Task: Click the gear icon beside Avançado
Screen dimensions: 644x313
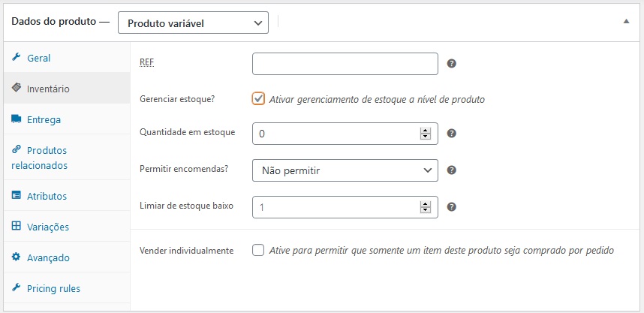Action: (x=16, y=257)
